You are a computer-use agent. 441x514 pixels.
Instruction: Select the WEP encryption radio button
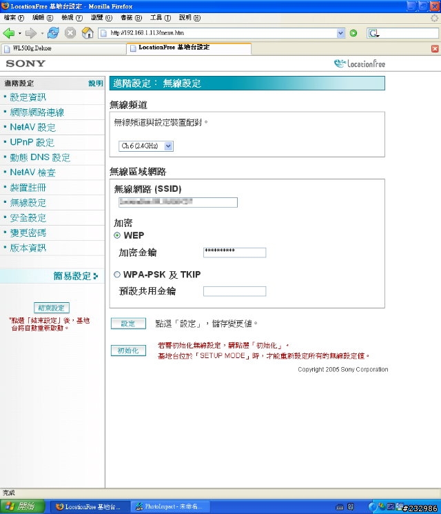(x=117, y=235)
